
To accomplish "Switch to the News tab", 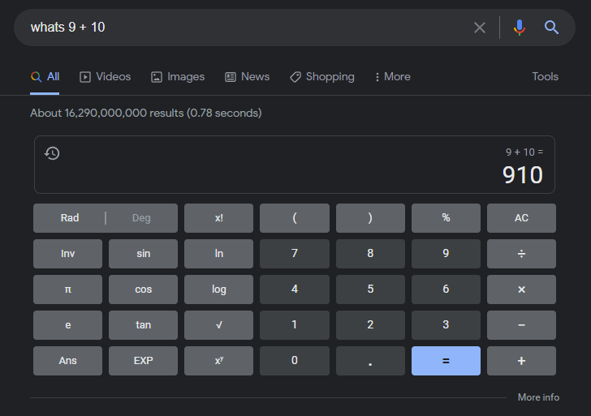I will click(x=248, y=77).
